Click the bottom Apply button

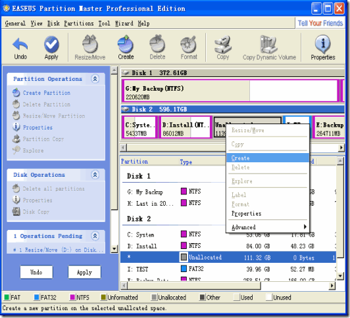coord(84,272)
